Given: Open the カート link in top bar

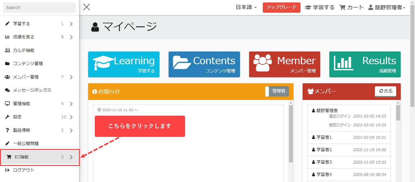Looking at the screenshot, I should (352, 8).
